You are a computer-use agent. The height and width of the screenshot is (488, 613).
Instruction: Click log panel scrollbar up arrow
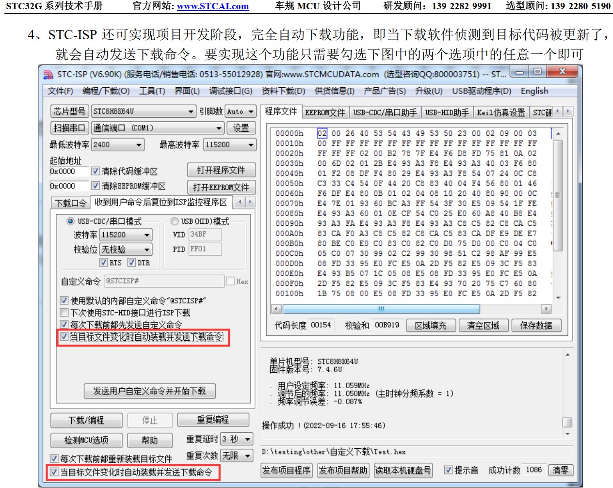point(567,355)
